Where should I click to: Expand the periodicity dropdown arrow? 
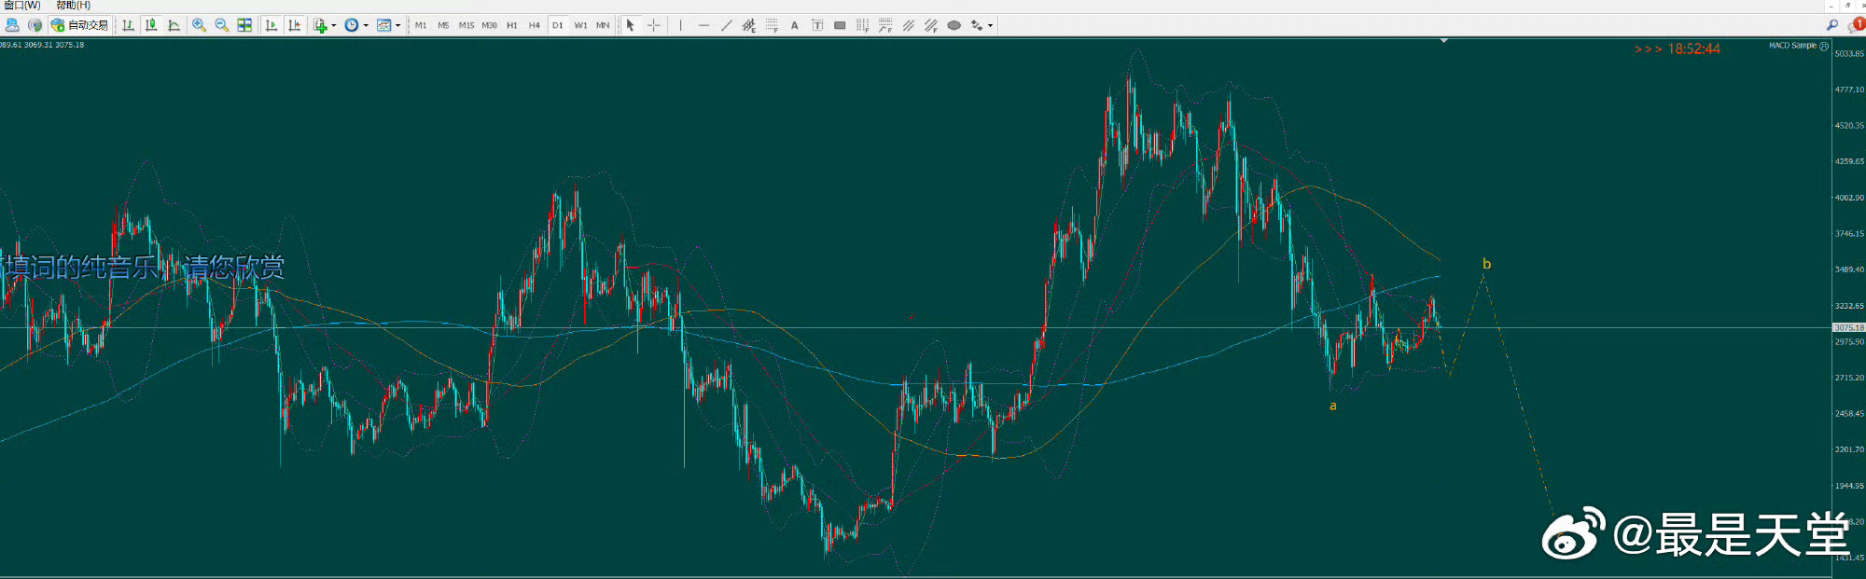(x=366, y=25)
